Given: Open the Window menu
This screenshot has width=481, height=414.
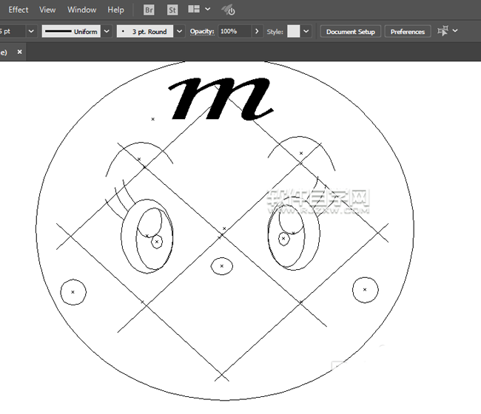Looking at the screenshot, I should click(82, 10).
